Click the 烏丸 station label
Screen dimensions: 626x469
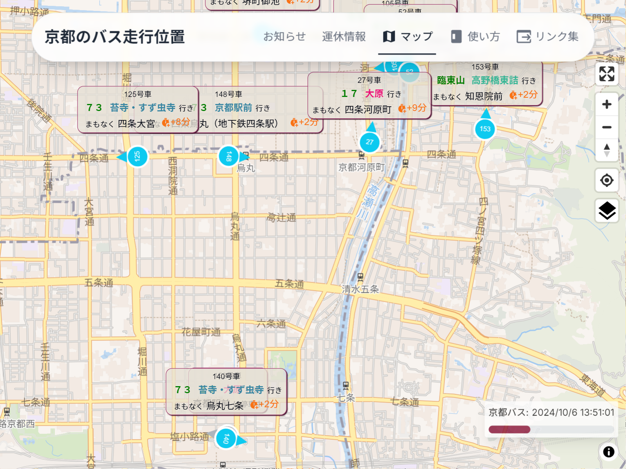pyautogui.click(x=246, y=168)
